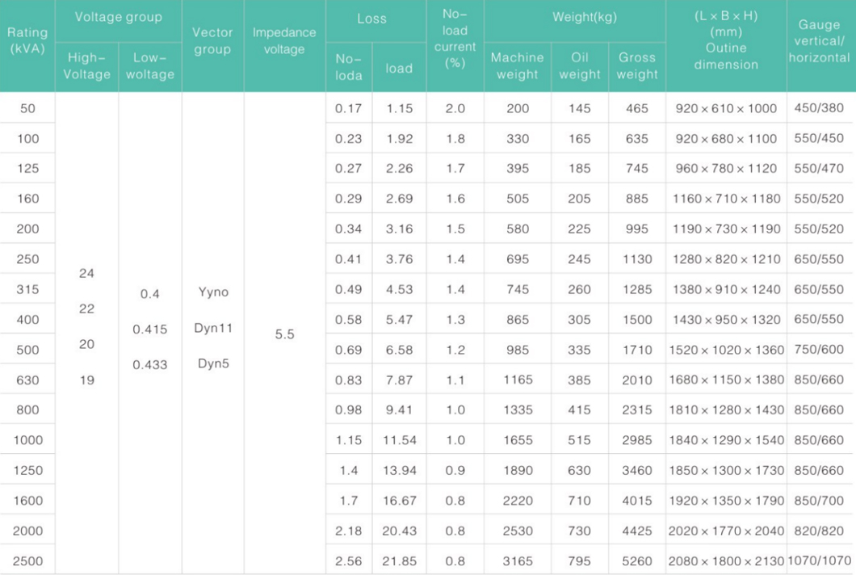Click the Oil weight subheader

click(x=580, y=66)
